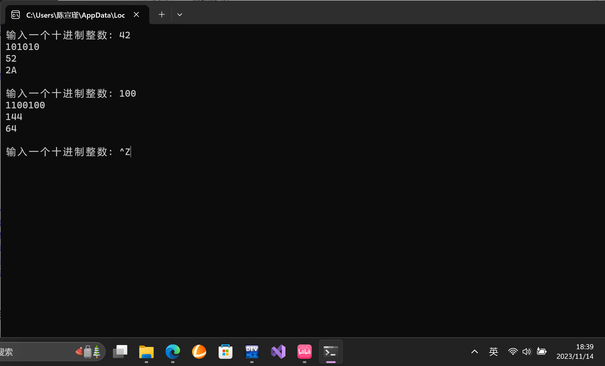The height and width of the screenshot is (366, 605).
Task: Open Task View from taskbar
Action: coord(120,352)
